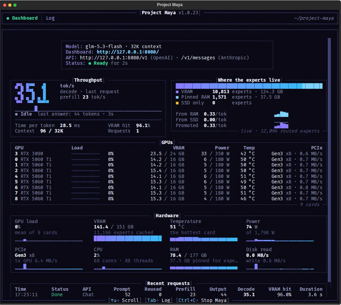Select the blue Pinned RAM legend square
This screenshot has height=305, width=341.
click(177, 97)
